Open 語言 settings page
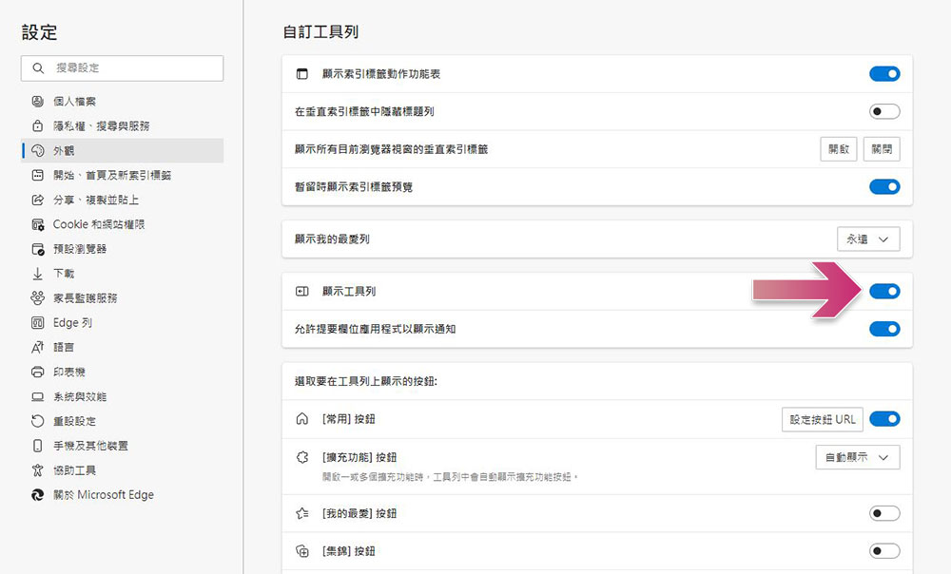This screenshot has height=574, width=951. [64, 348]
